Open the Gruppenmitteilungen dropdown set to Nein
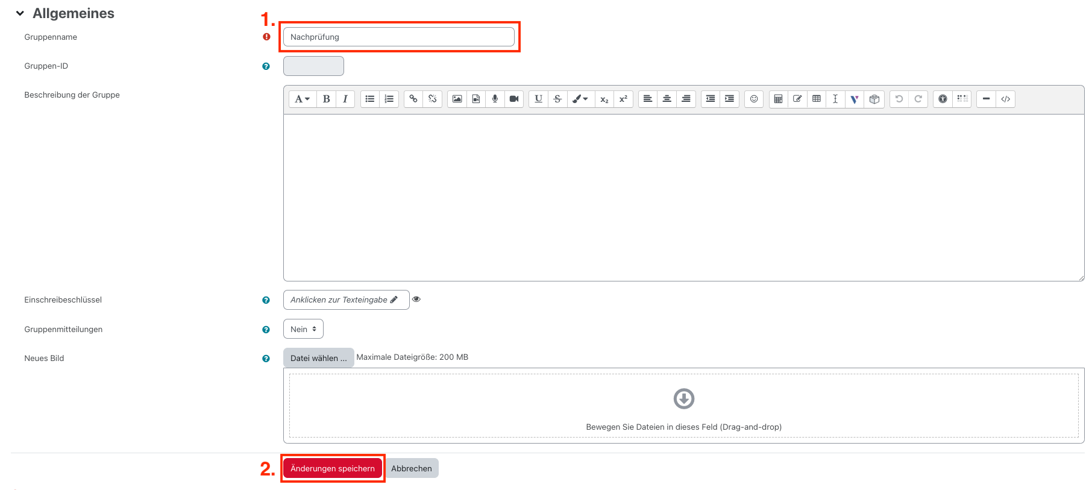Screen dimensions: 1092x490 [303, 329]
